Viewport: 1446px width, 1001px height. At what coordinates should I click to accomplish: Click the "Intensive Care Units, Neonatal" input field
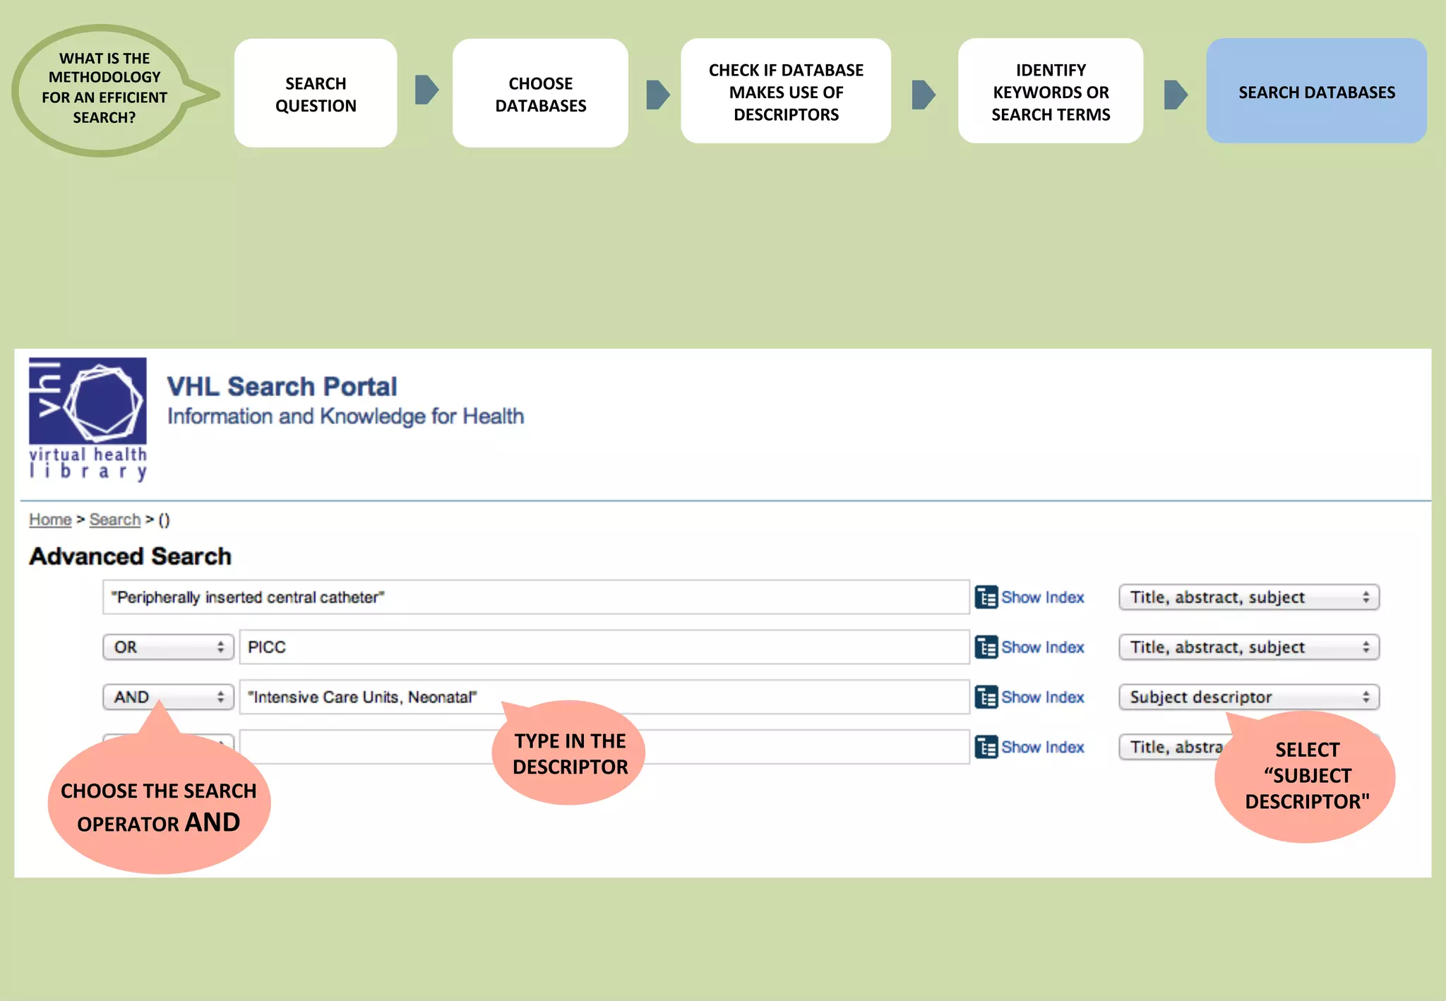pos(604,697)
